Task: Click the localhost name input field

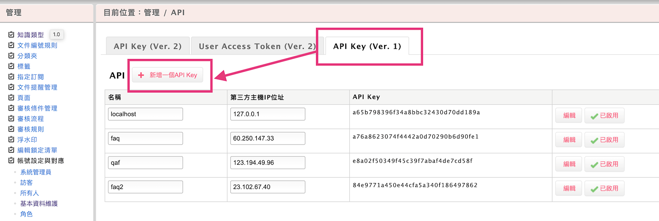Action: click(145, 114)
